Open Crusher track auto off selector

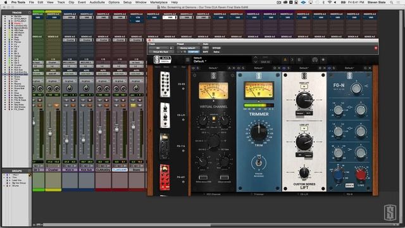53,73
